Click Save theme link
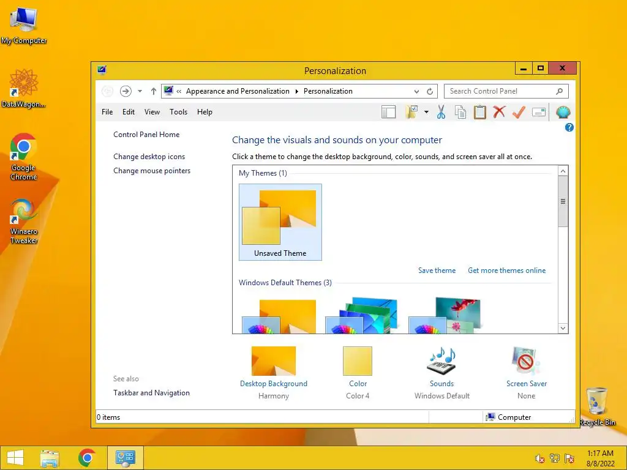The width and height of the screenshot is (627, 470). click(437, 270)
